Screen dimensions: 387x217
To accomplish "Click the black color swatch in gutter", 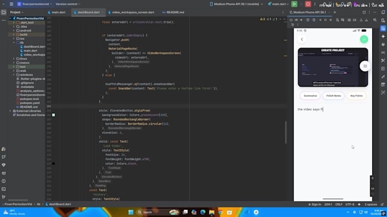I will pos(53,163).
